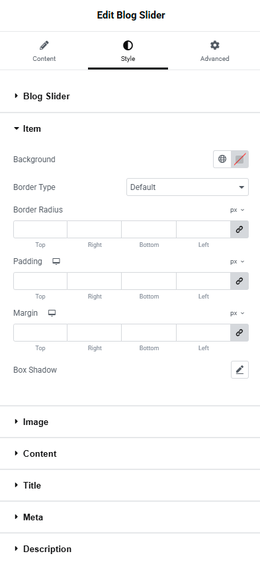Open Box Shadow pencil edit icon
Image resolution: width=260 pixels, height=564 pixels.
[239, 369]
